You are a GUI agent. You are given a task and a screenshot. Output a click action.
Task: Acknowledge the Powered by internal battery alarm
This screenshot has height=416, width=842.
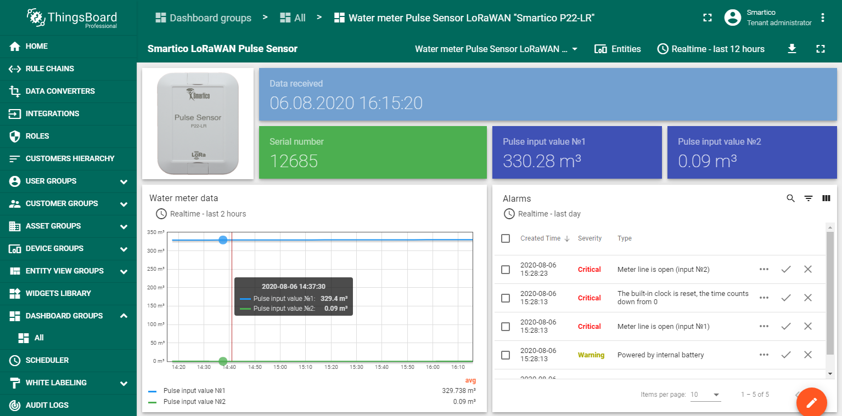tap(786, 355)
